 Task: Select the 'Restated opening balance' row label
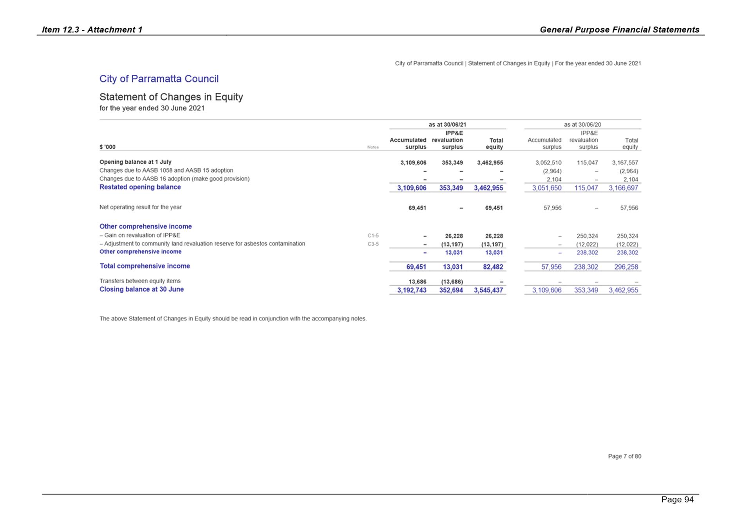tap(140, 187)
